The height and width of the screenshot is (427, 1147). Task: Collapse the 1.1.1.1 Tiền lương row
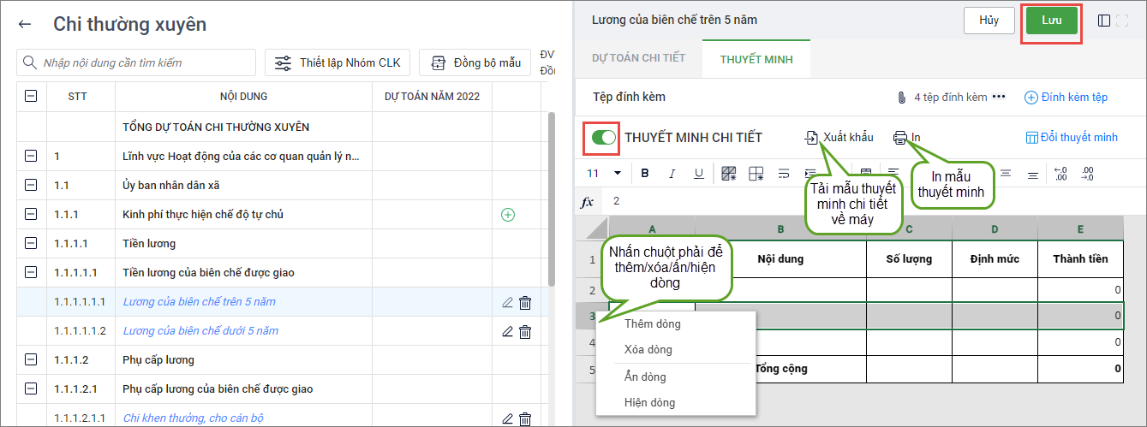pos(32,244)
